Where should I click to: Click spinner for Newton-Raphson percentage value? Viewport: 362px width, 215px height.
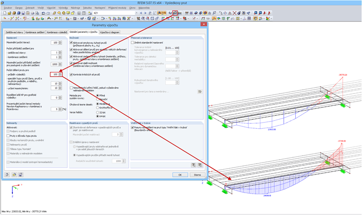tap(60, 109)
